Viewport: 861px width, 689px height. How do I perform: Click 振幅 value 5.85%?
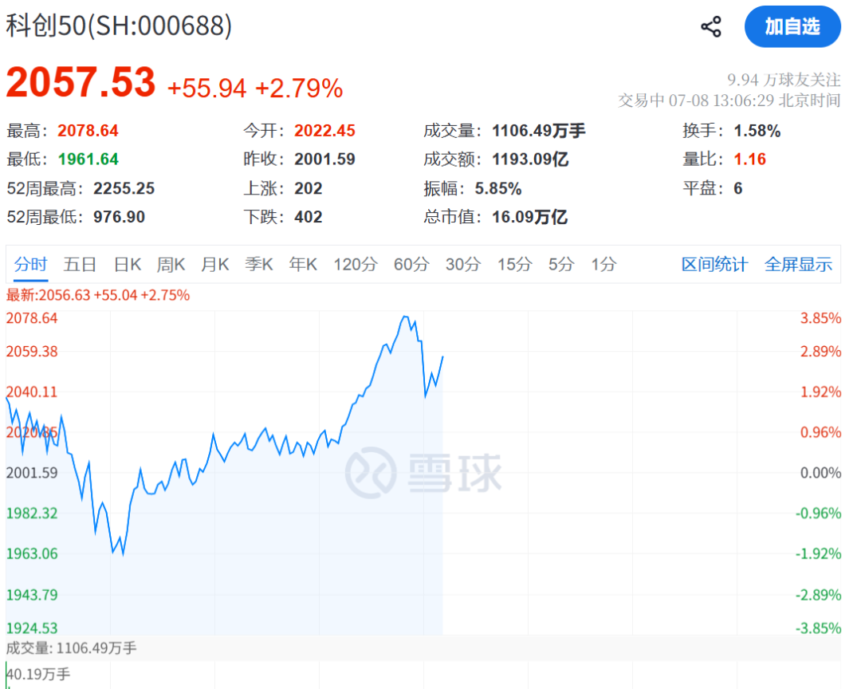click(498, 188)
